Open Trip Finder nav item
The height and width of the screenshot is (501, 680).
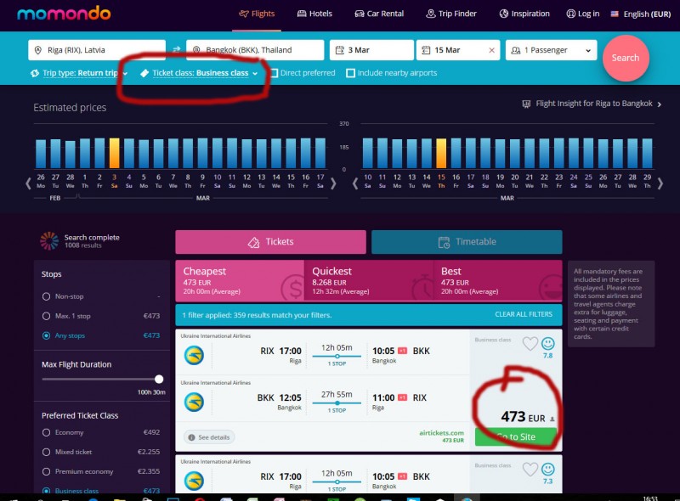[x=451, y=14]
